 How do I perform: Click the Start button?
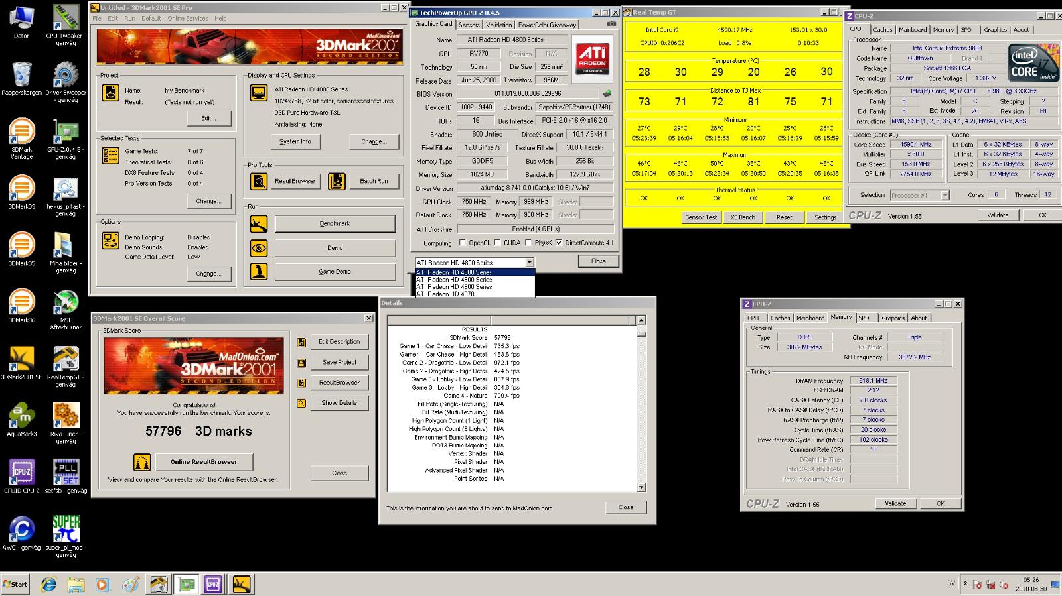15,584
